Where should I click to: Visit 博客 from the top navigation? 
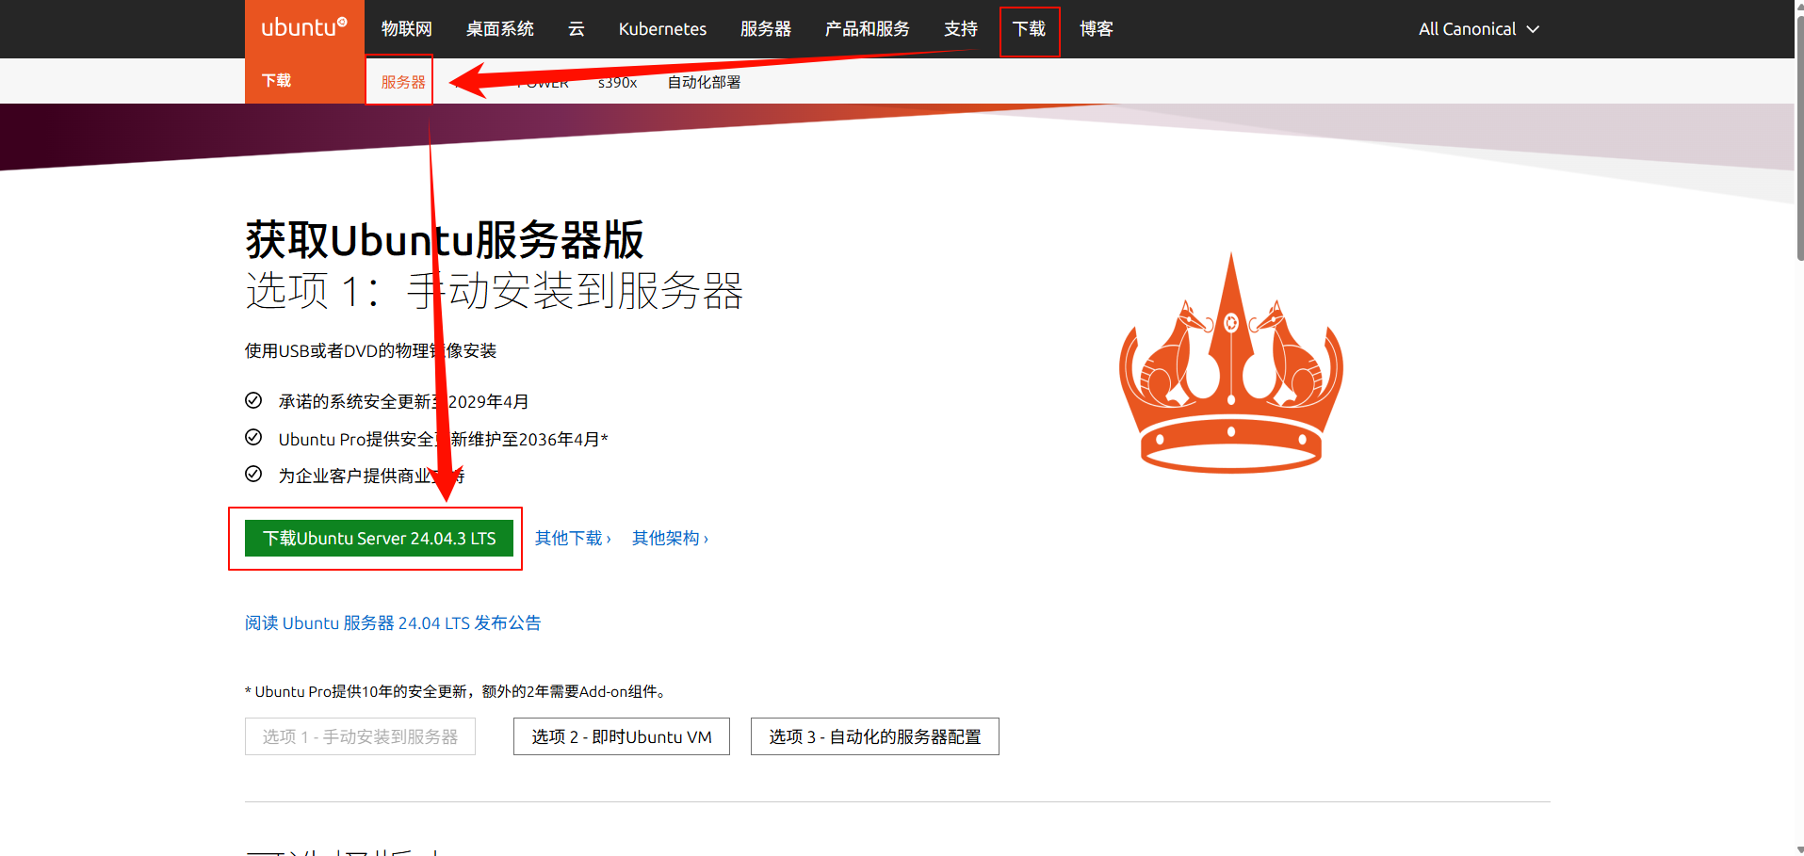[x=1097, y=29]
